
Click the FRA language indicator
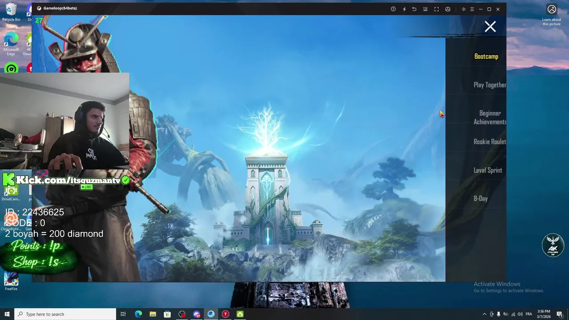point(529,314)
